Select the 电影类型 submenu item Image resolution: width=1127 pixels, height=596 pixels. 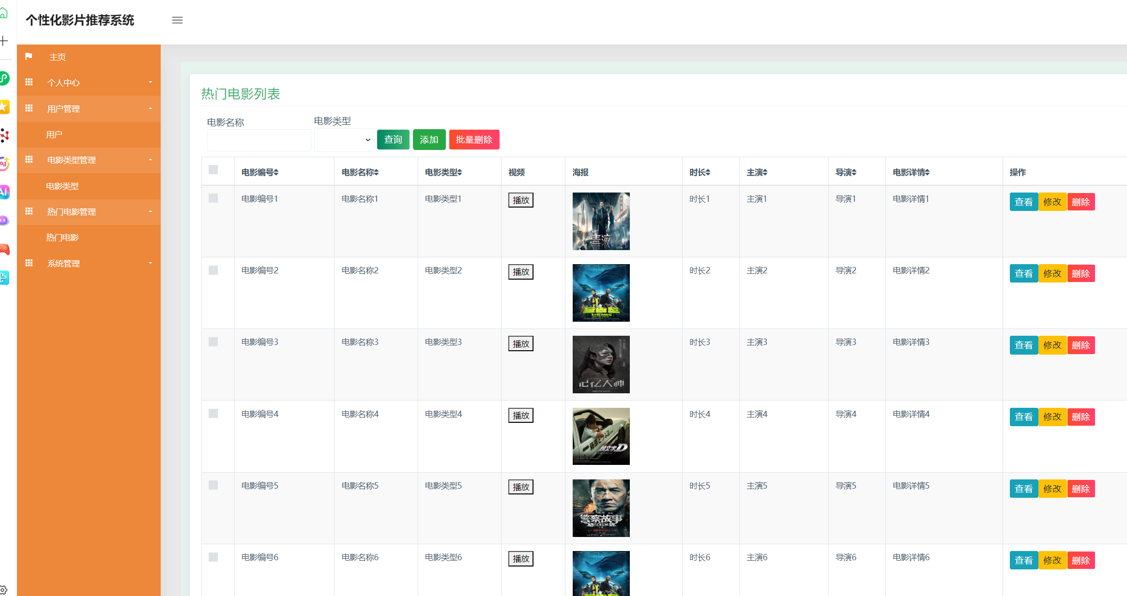click(62, 186)
